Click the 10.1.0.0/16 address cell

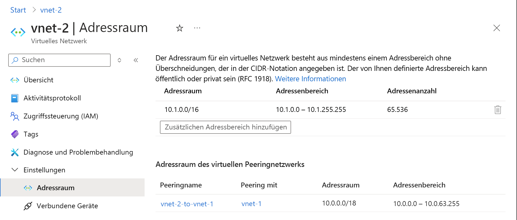coord(182,110)
